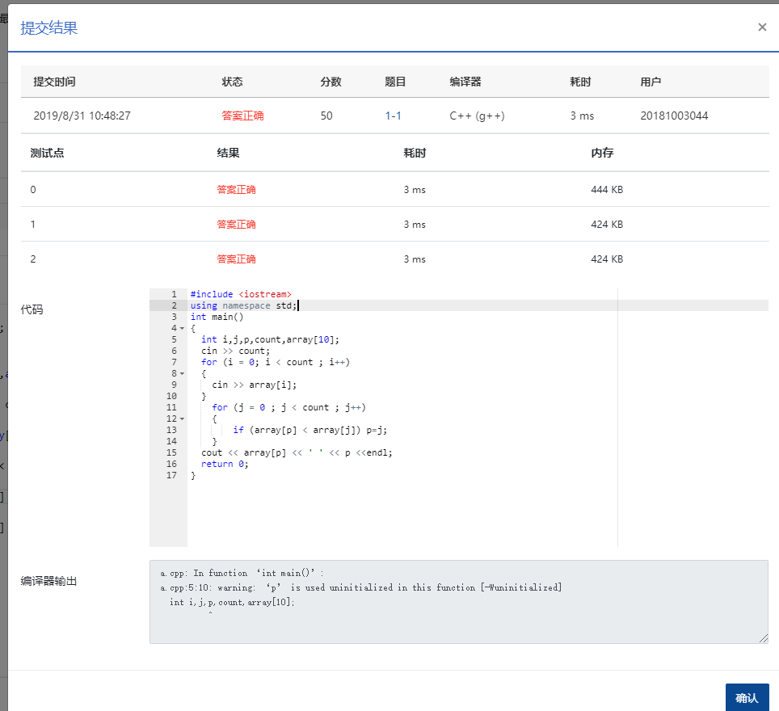
Task: Click the 确认 button
Action: coord(747,697)
